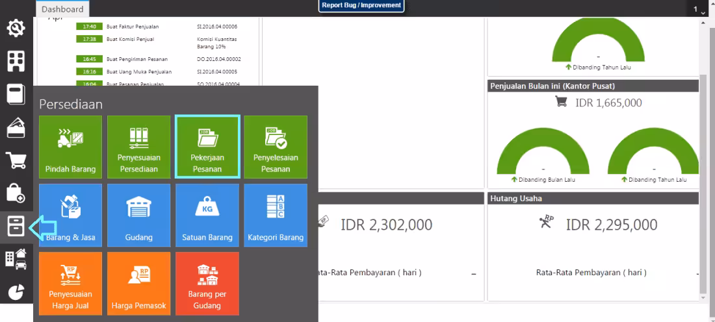Open the fixed assets building-car sidebar icon
Screen dimensions: 715x322
pyautogui.click(x=16, y=260)
